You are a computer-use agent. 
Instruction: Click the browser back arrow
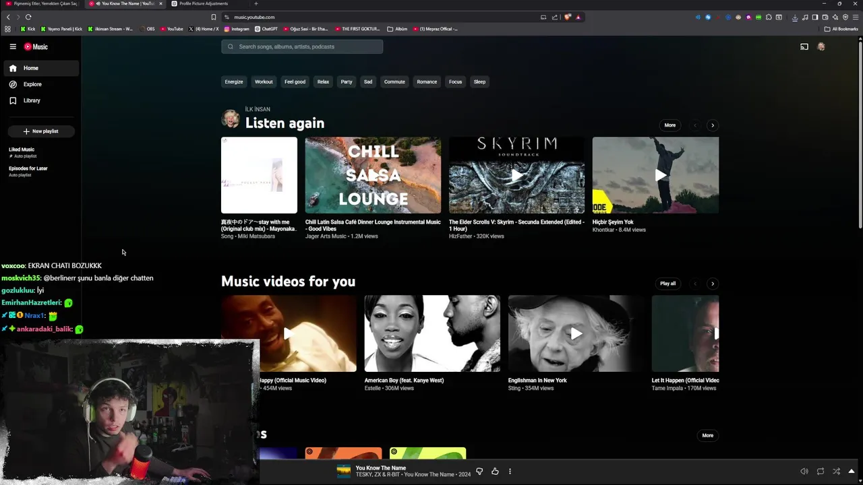pos(8,17)
